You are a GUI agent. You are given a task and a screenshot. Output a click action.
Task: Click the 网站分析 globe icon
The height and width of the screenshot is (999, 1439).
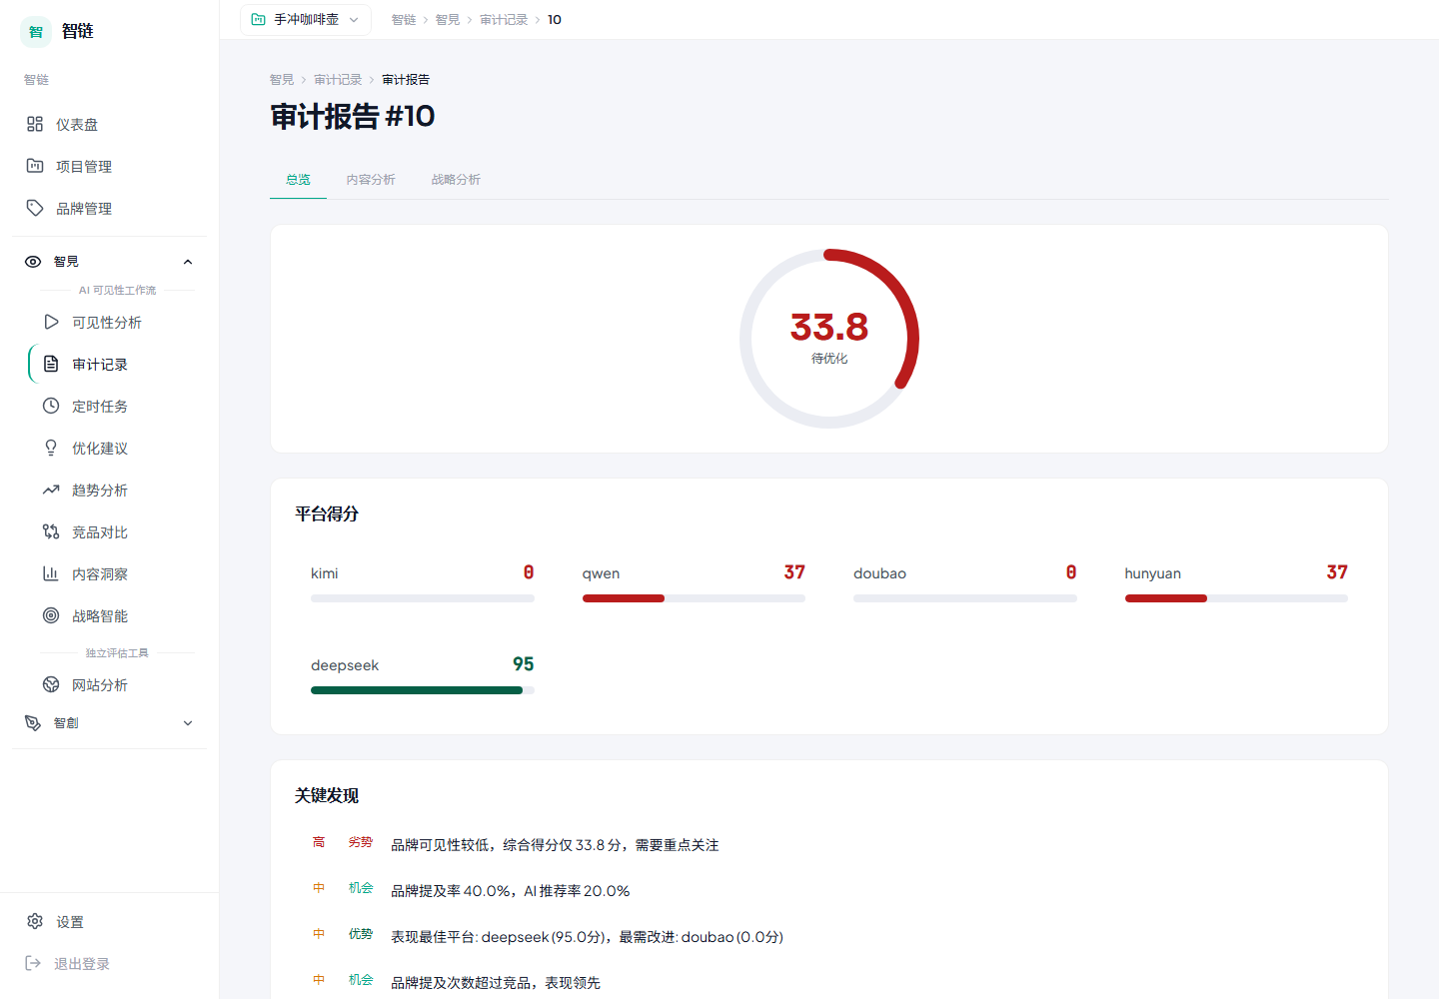click(51, 684)
